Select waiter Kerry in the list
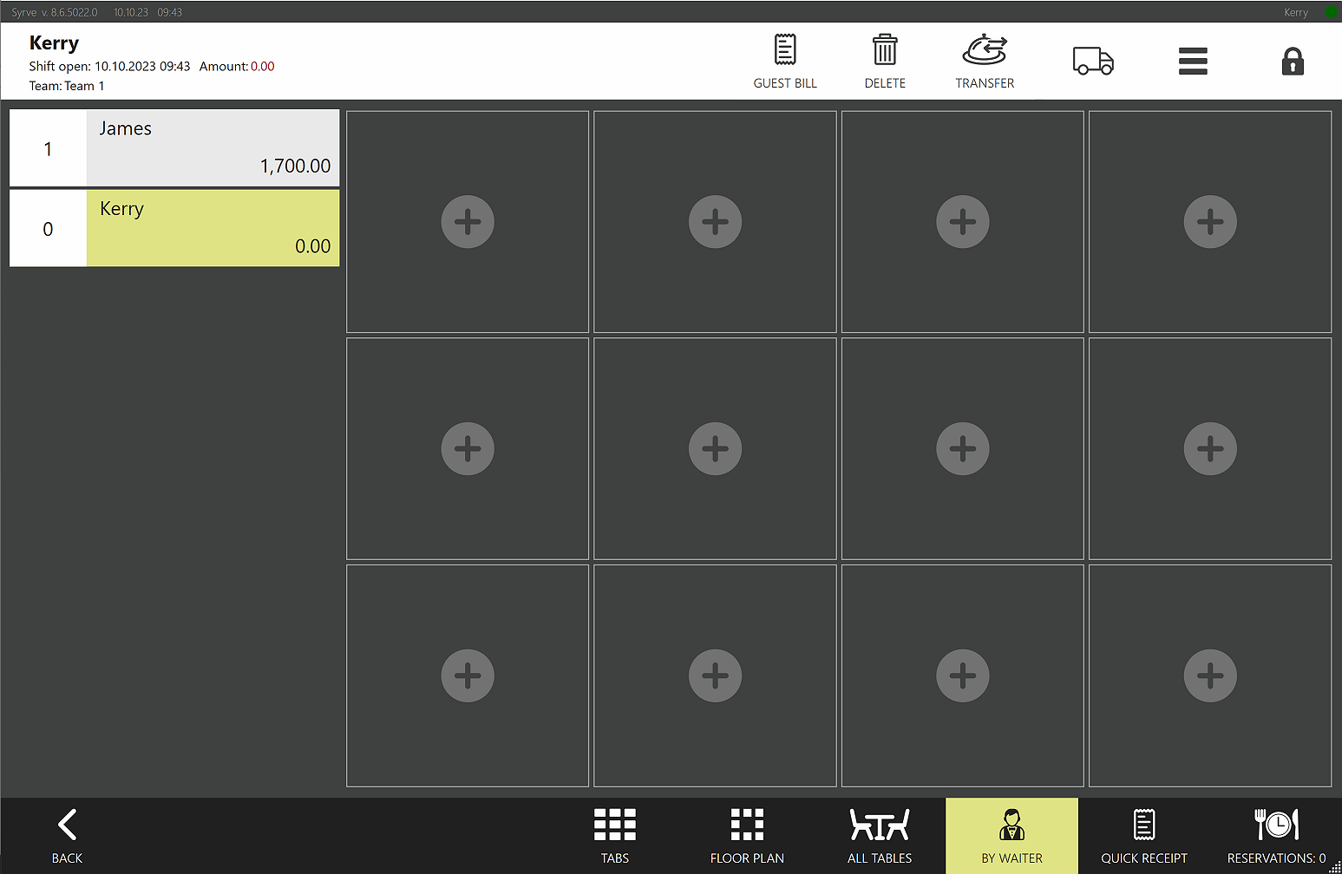The height and width of the screenshot is (874, 1342). [x=174, y=228]
